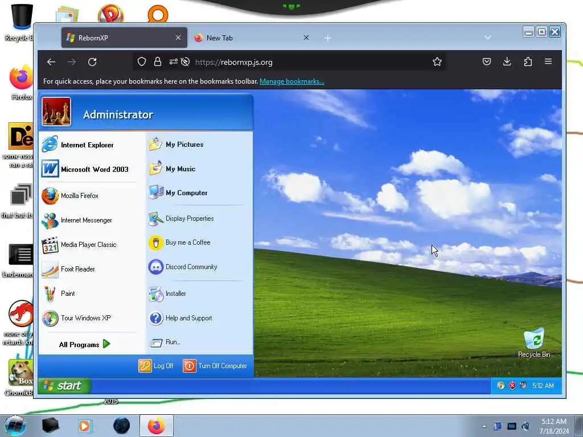Click the tracking protection shield icon

click(142, 61)
